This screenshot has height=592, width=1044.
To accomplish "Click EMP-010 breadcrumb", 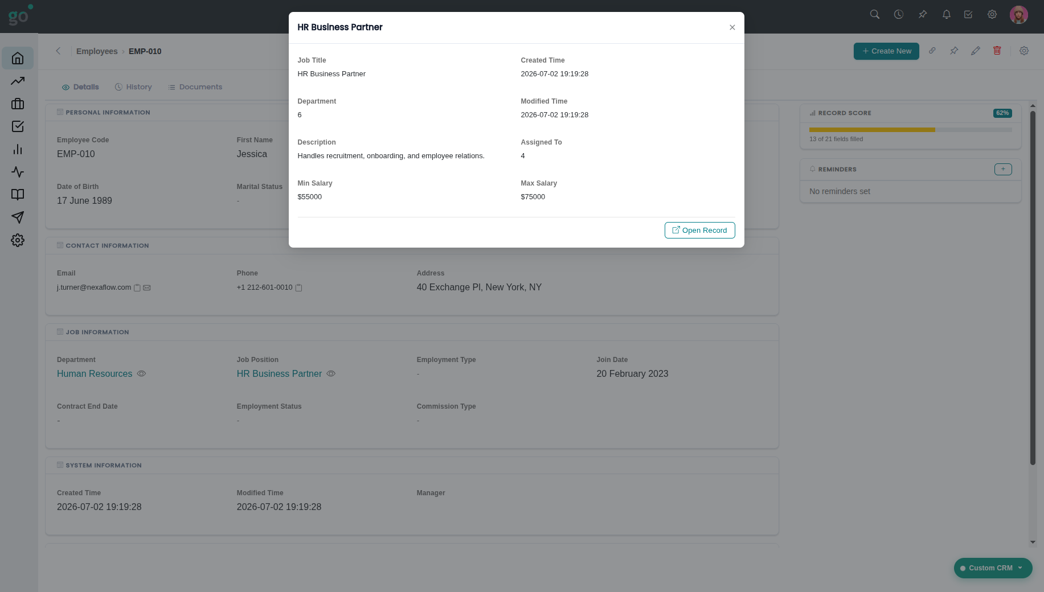I will click(x=145, y=51).
